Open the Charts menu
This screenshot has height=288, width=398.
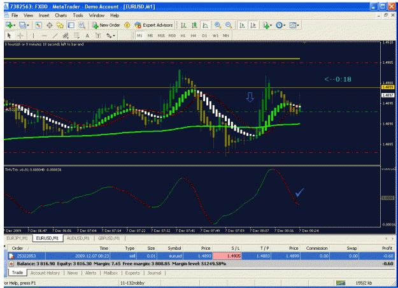click(61, 15)
